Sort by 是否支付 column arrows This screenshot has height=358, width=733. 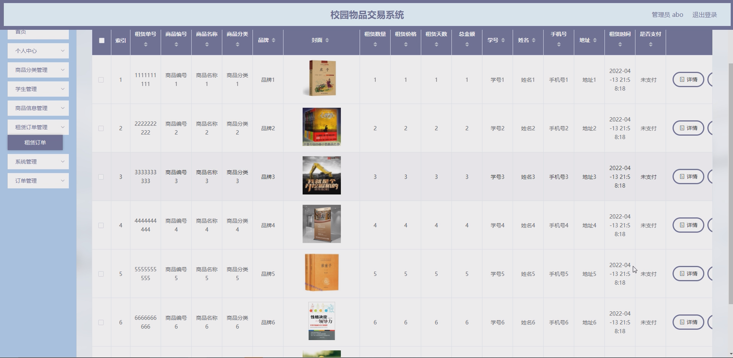pos(651,44)
